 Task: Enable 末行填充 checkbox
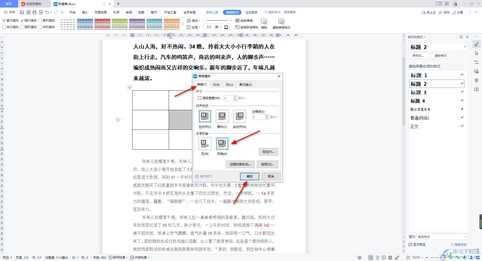point(4,27)
